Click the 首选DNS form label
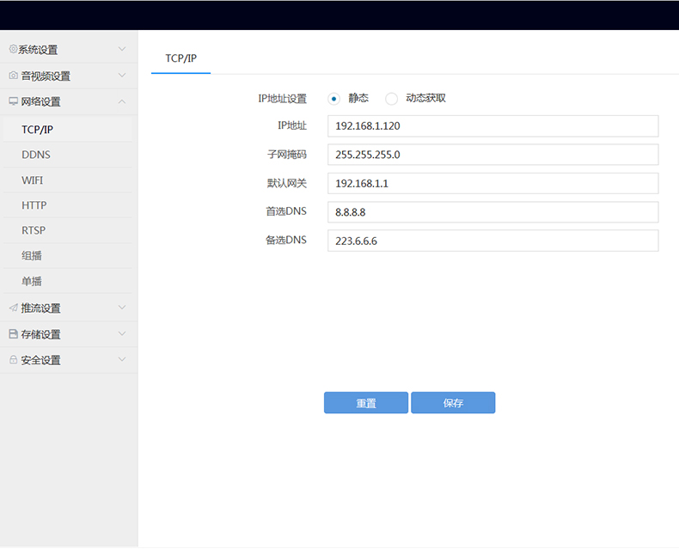 point(286,211)
